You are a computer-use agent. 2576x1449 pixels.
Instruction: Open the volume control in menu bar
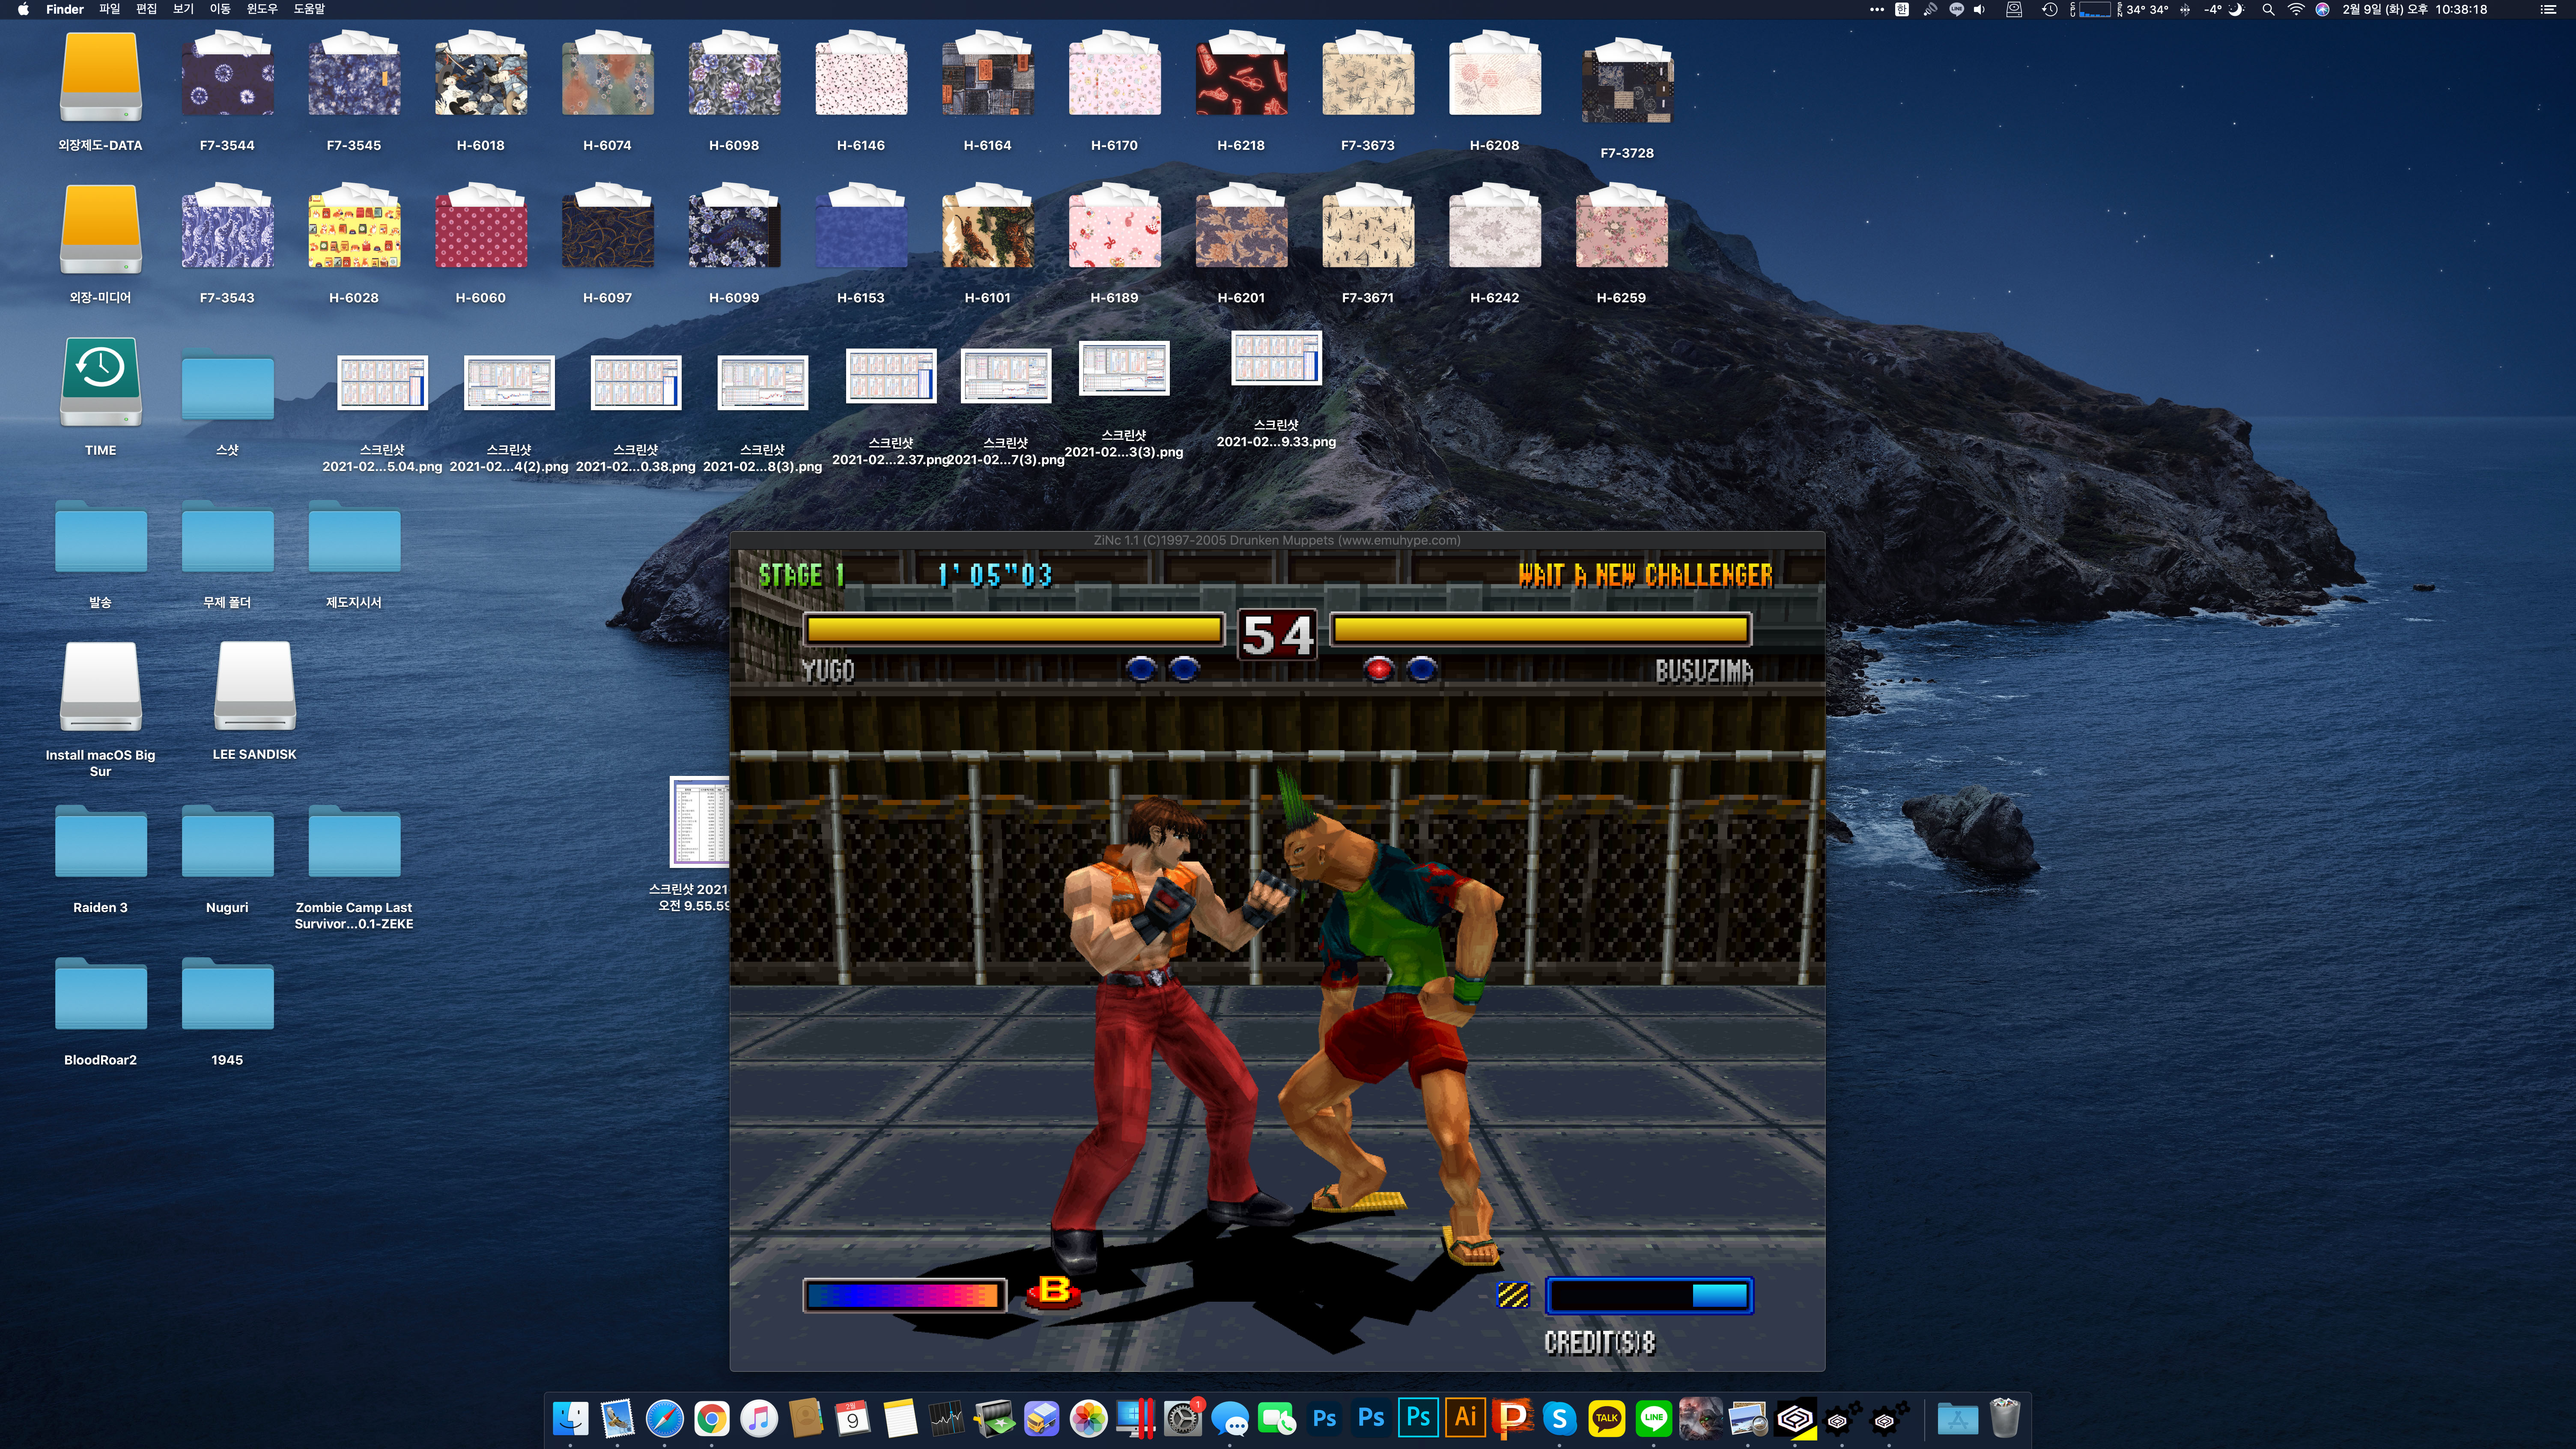pyautogui.click(x=1979, y=9)
